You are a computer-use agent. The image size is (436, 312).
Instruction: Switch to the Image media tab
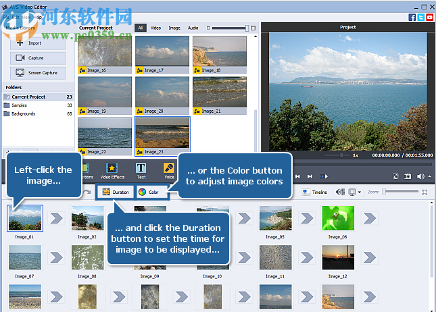[174, 28]
